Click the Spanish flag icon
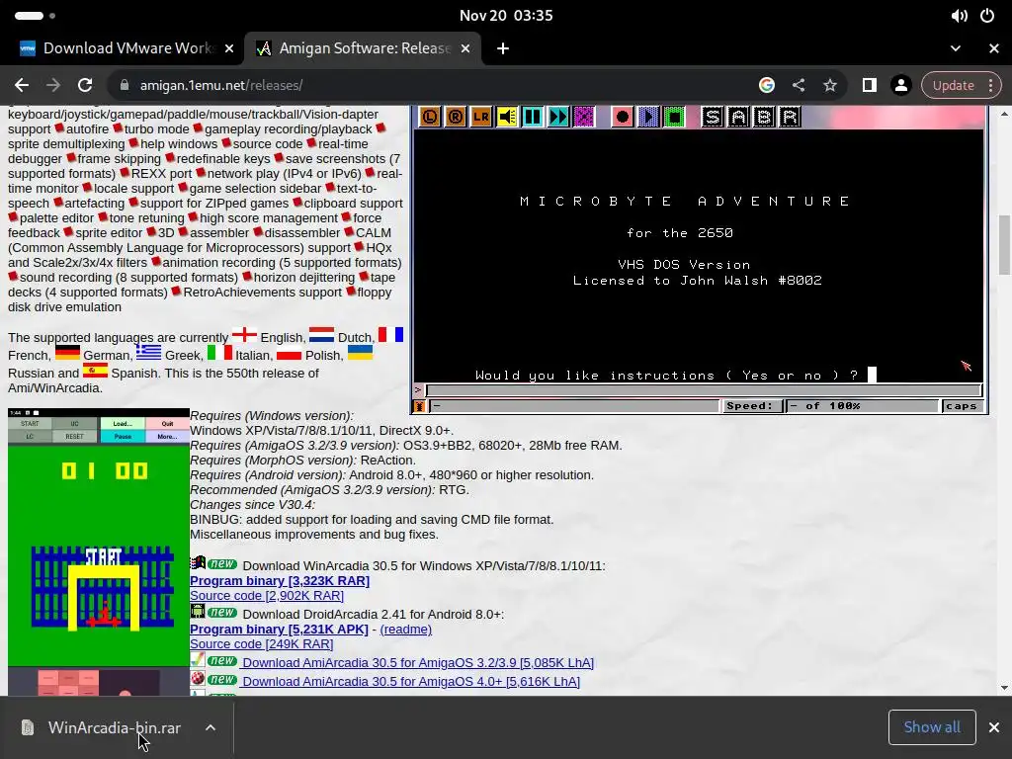This screenshot has height=759, width=1012. coord(95,370)
